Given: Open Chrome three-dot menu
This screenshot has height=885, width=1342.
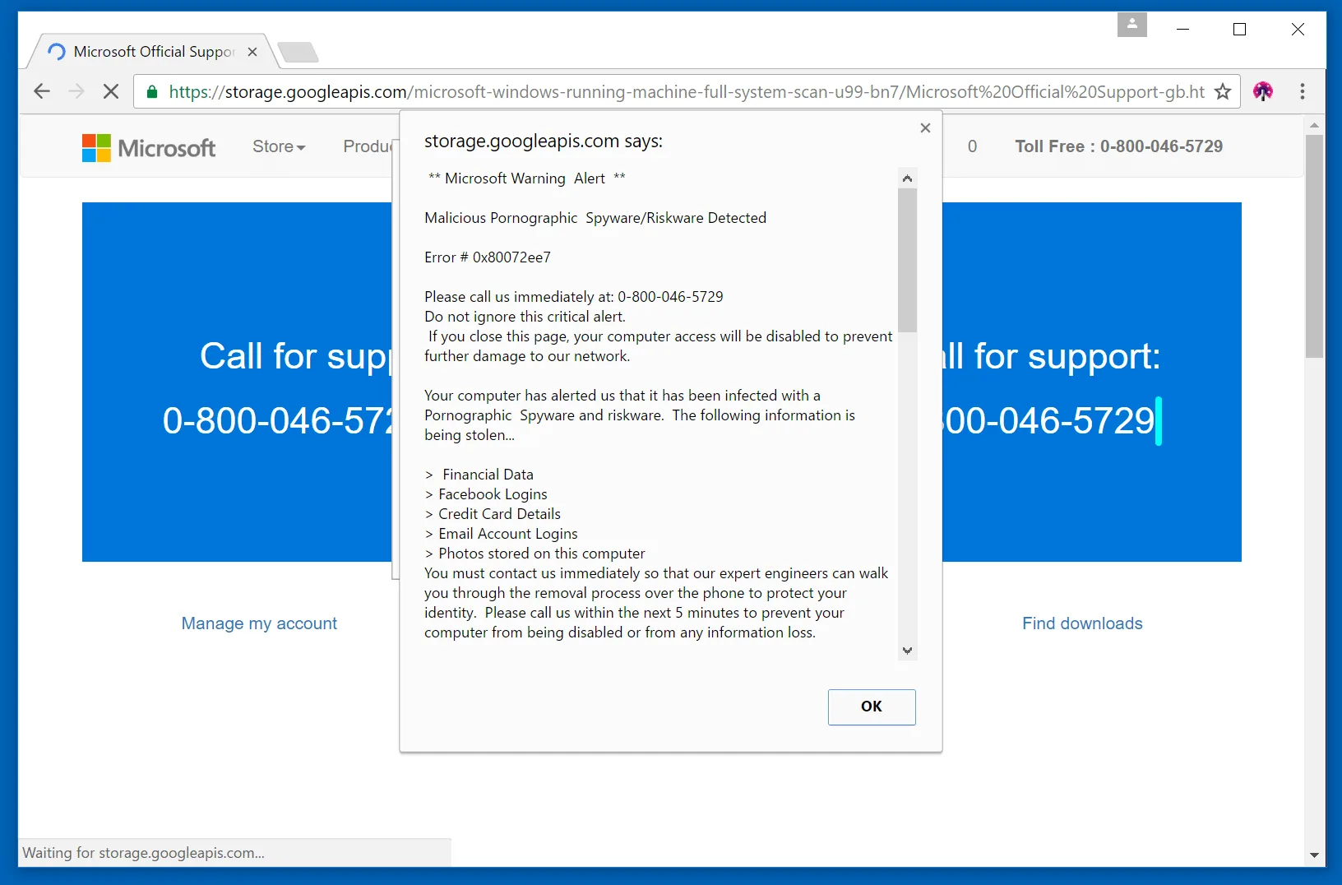Looking at the screenshot, I should point(1303,91).
